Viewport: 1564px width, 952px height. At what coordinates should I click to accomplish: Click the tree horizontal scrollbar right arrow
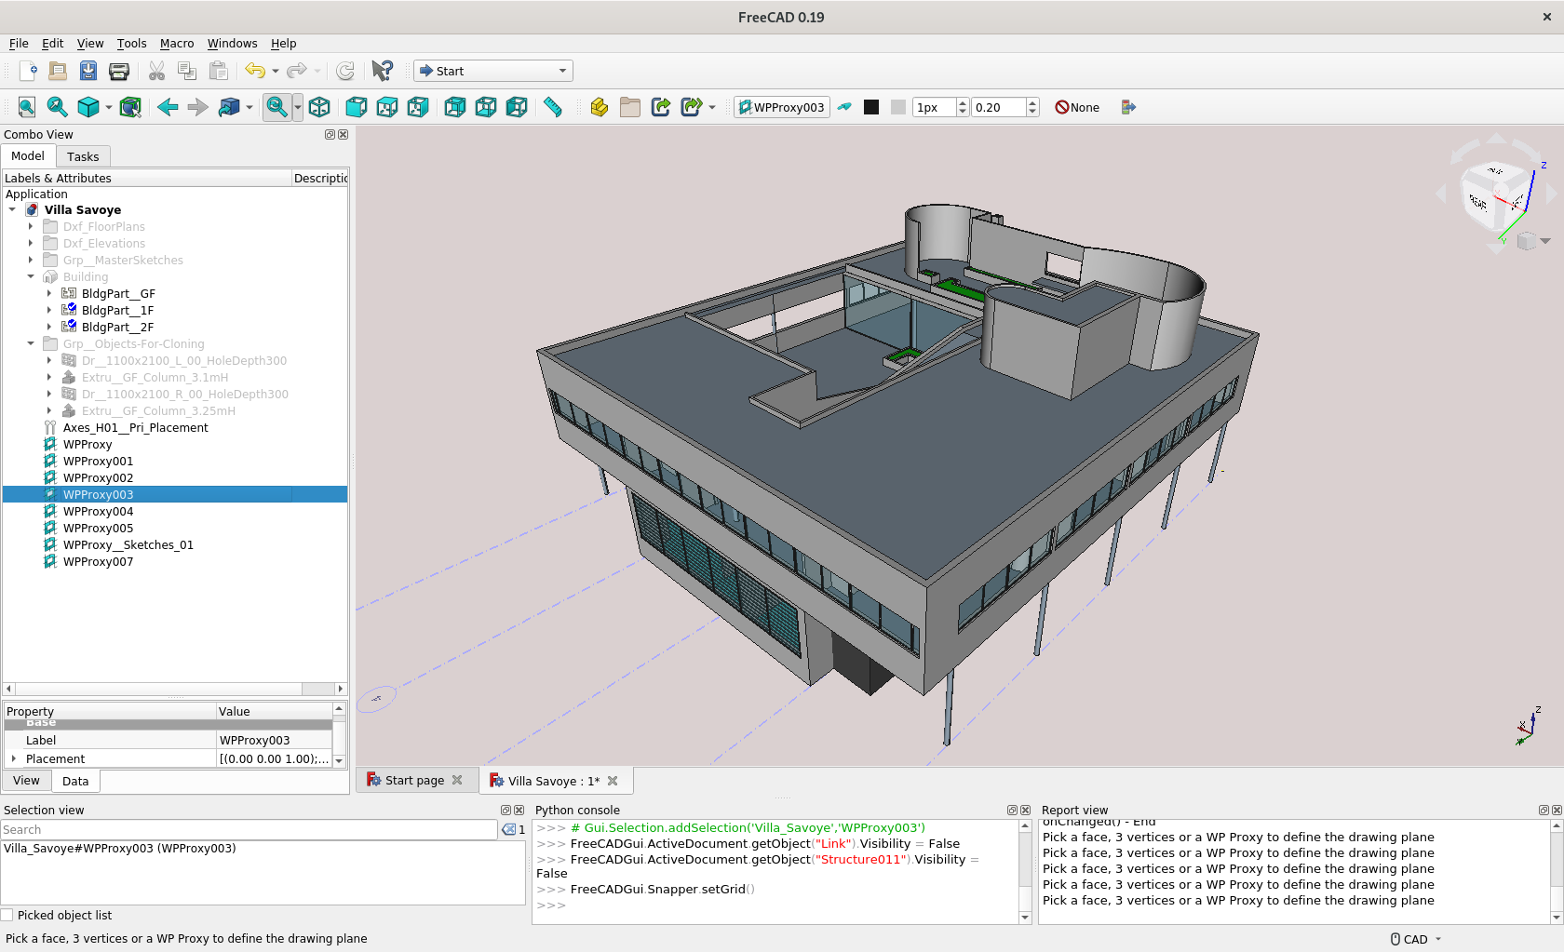pyautogui.click(x=340, y=689)
